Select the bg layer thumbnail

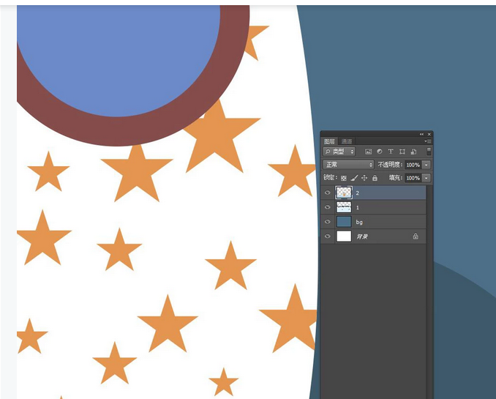pos(344,222)
